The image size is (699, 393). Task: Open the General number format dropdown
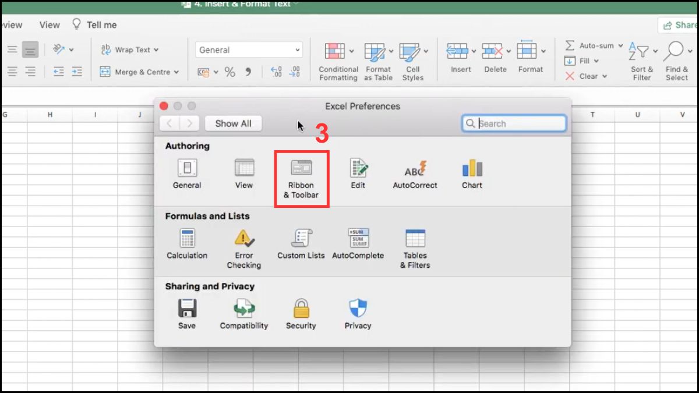click(249, 49)
